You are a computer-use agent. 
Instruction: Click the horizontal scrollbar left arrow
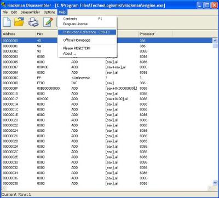pos(4,188)
